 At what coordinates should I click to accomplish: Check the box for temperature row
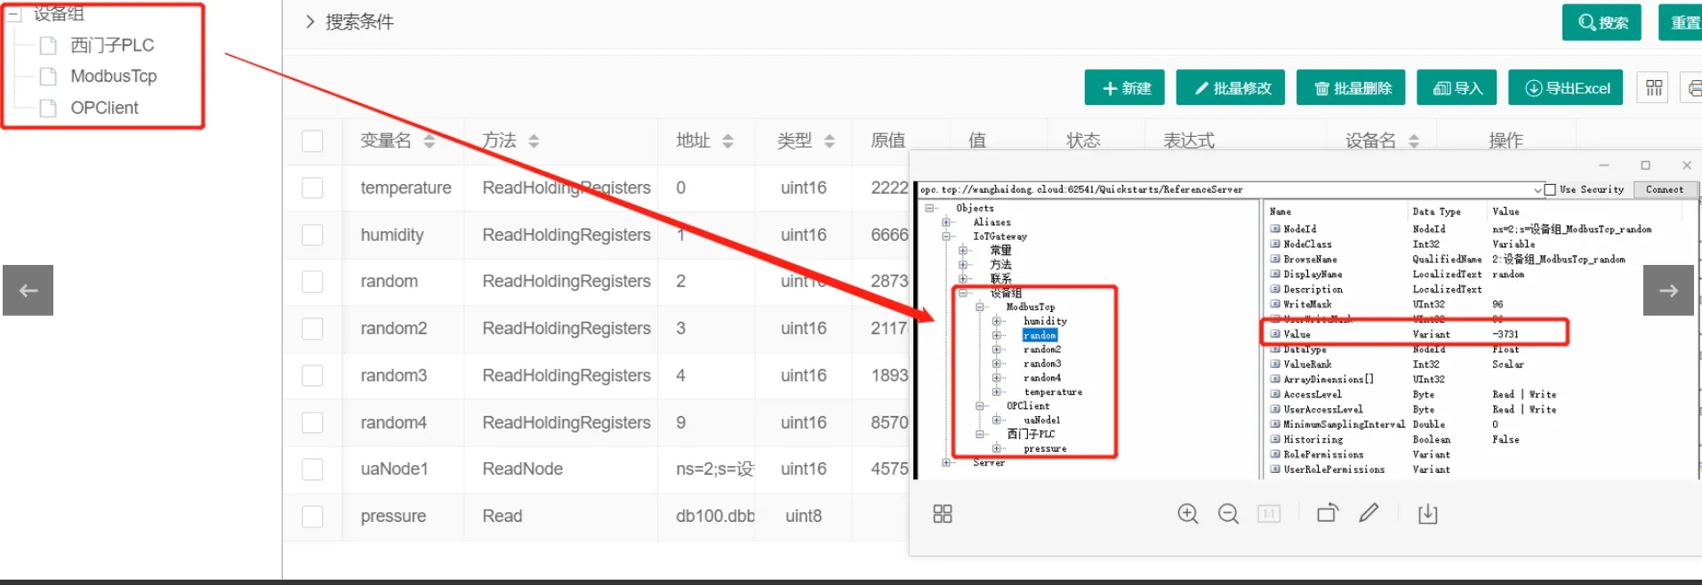[x=312, y=188]
